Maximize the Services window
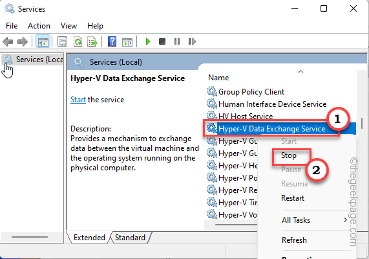Image resolution: width=369 pixels, height=259 pixels. (324, 8)
